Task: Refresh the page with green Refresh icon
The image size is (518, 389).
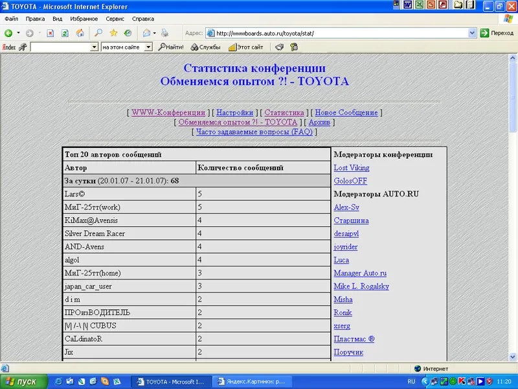Action: tap(65, 33)
